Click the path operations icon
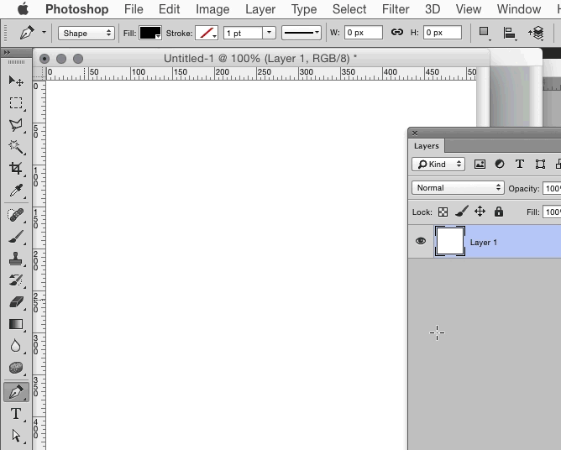The image size is (561, 450). click(484, 33)
